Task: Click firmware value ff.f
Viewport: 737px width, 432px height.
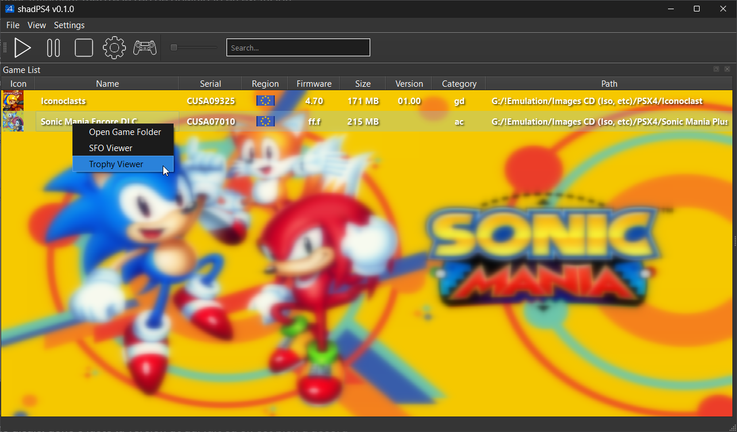Action: pyautogui.click(x=314, y=122)
